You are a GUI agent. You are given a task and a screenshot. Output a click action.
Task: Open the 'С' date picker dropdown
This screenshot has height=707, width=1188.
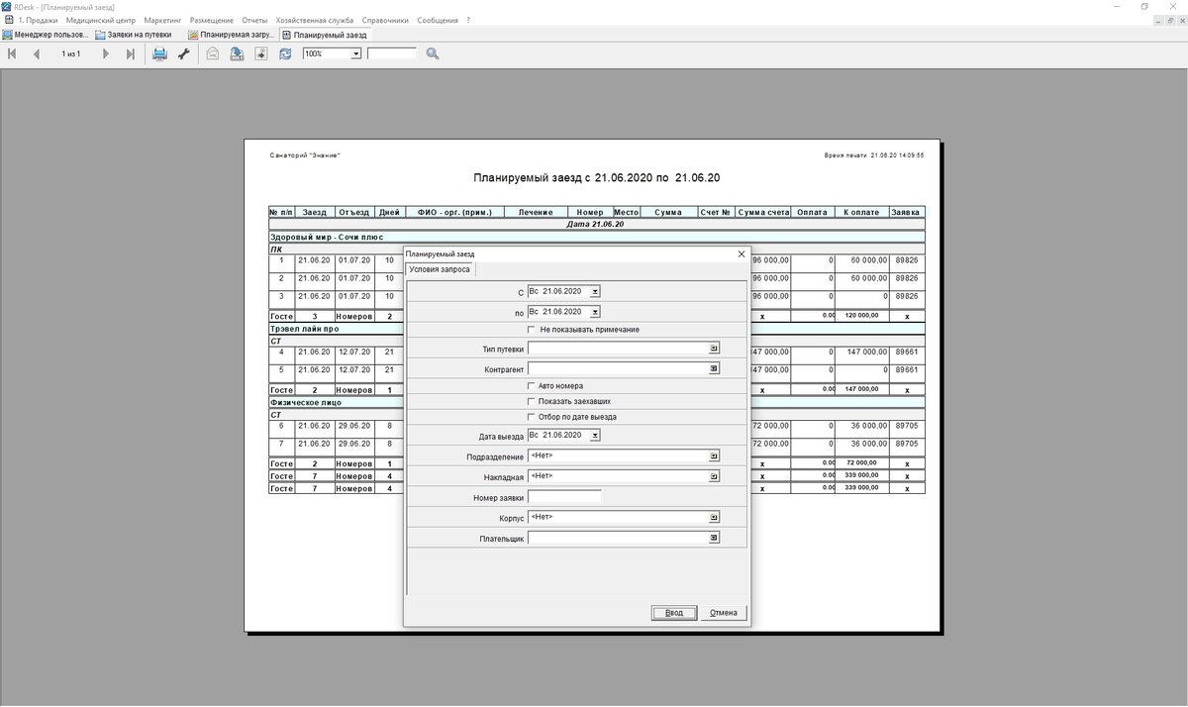coord(594,291)
